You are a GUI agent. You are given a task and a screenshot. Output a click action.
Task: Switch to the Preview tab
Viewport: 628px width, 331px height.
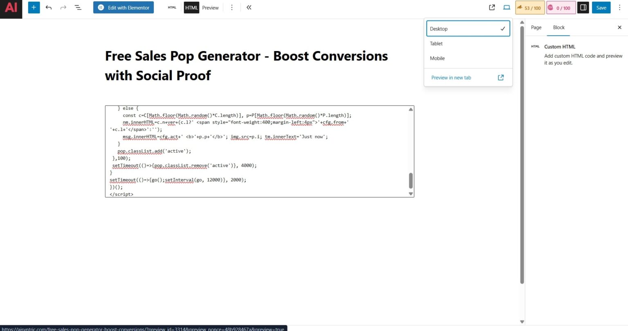pos(211,7)
